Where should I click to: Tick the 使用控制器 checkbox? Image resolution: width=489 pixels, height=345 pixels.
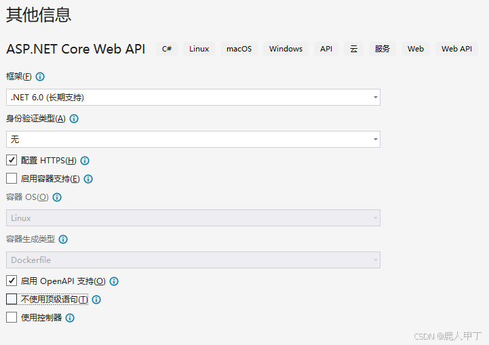coord(12,317)
